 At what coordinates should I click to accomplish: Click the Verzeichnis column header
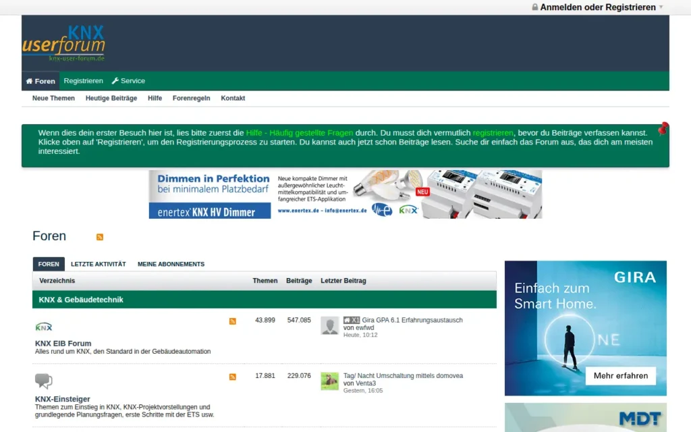[57, 281]
